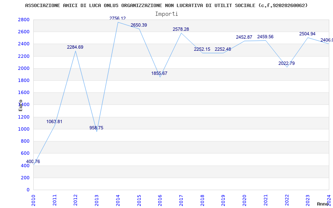
Task: Select the 2022.79 value label
Action: pyautogui.click(x=286, y=63)
